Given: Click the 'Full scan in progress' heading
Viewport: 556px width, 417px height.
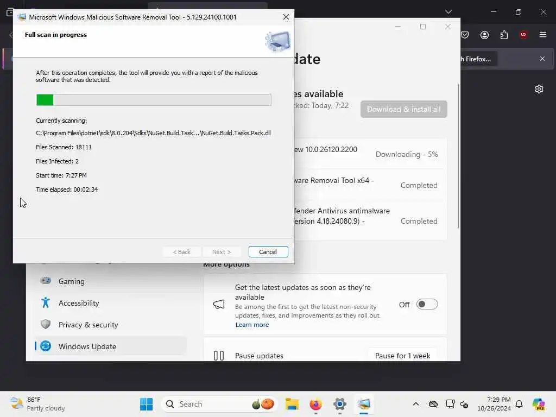Looking at the screenshot, I should tap(56, 35).
